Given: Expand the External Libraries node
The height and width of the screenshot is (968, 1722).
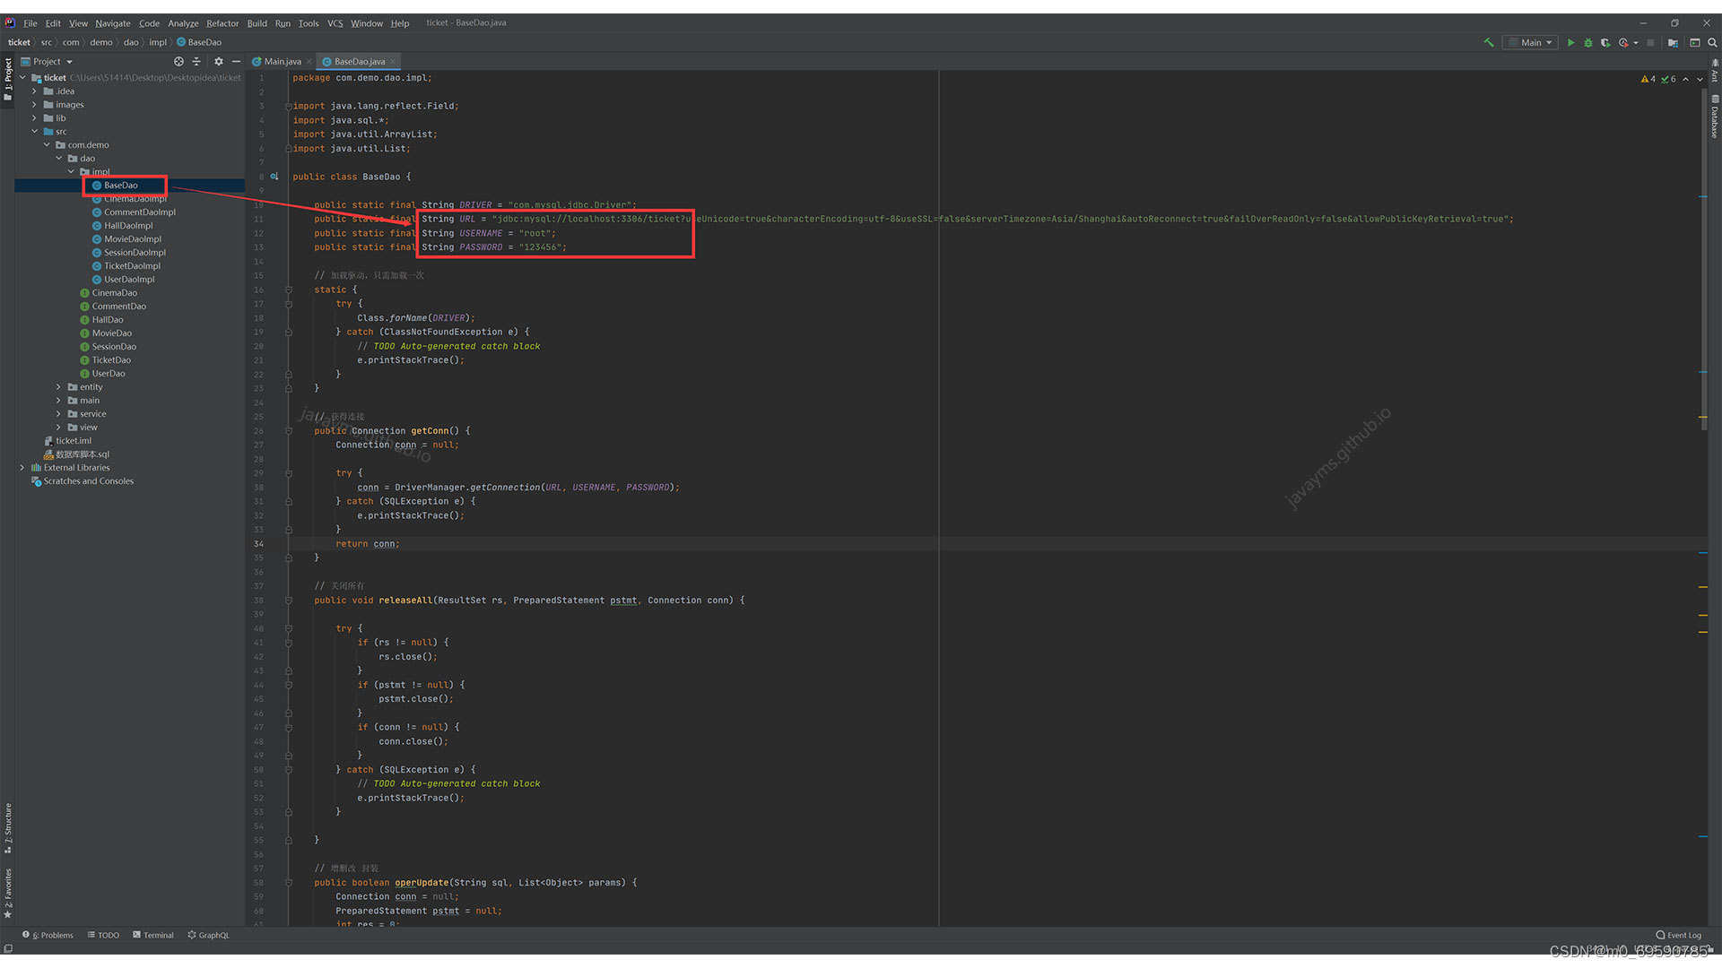Looking at the screenshot, I should [x=22, y=467].
